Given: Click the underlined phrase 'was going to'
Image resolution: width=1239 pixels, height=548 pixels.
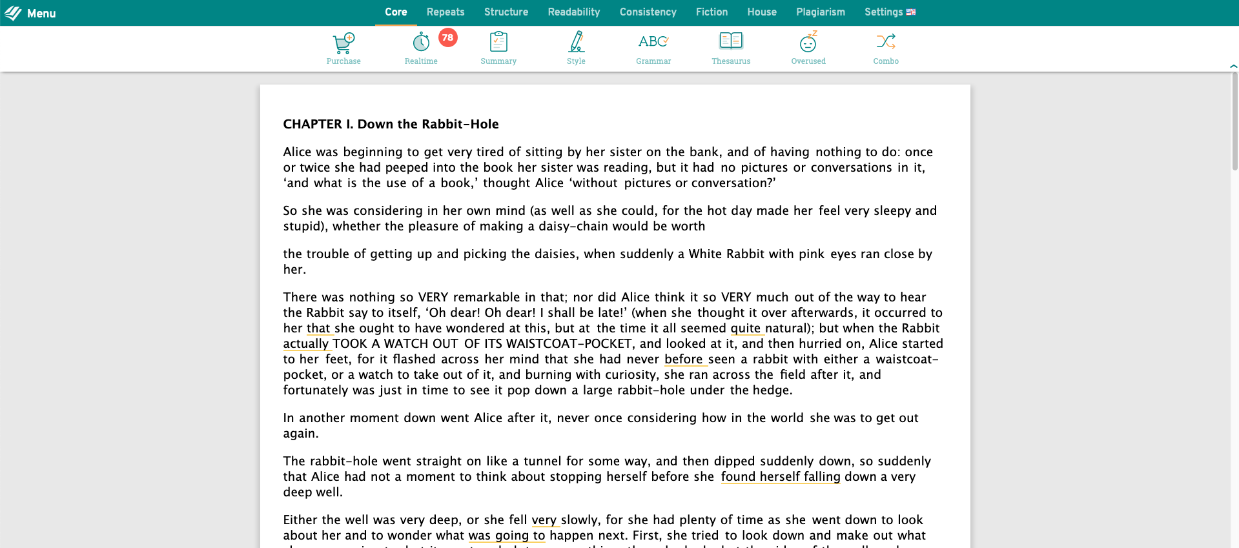Looking at the screenshot, I should tap(507, 536).
